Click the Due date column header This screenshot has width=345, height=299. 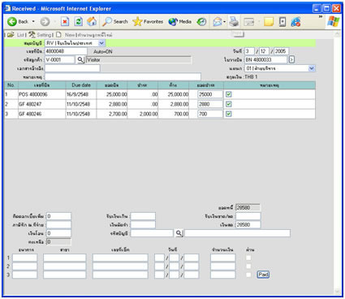coord(81,85)
